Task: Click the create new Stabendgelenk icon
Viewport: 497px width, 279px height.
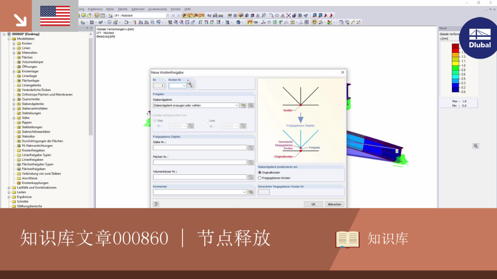Action: (243, 105)
